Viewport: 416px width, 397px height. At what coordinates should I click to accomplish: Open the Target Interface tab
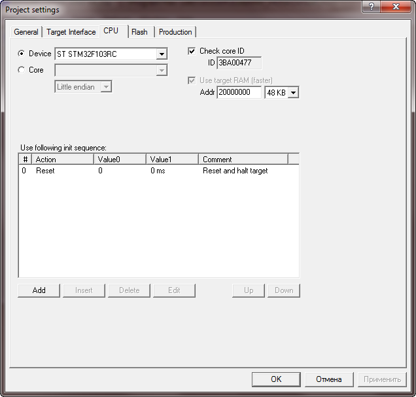(71, 32)
